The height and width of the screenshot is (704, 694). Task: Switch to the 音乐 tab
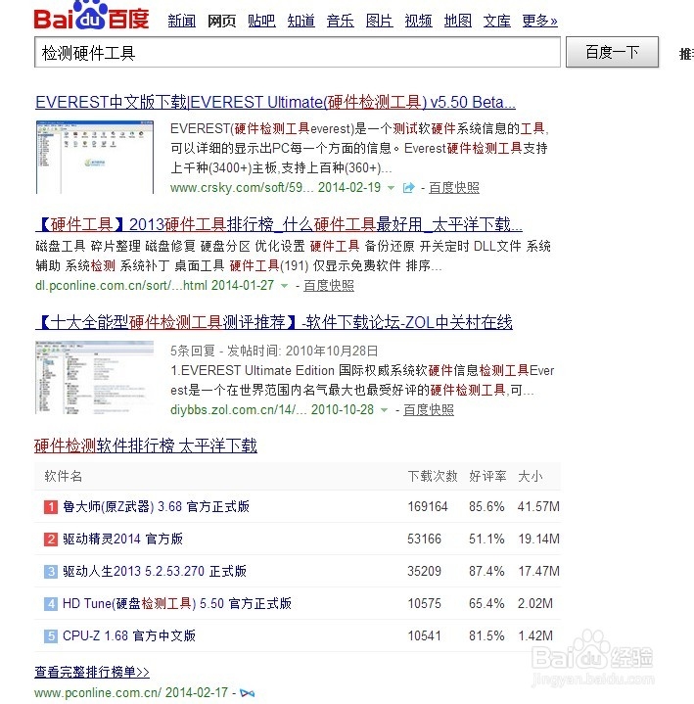[x=341, y=21]
